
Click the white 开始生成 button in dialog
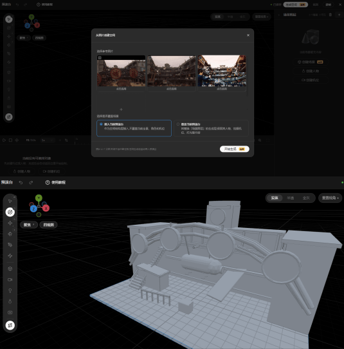tap(235, 149)
